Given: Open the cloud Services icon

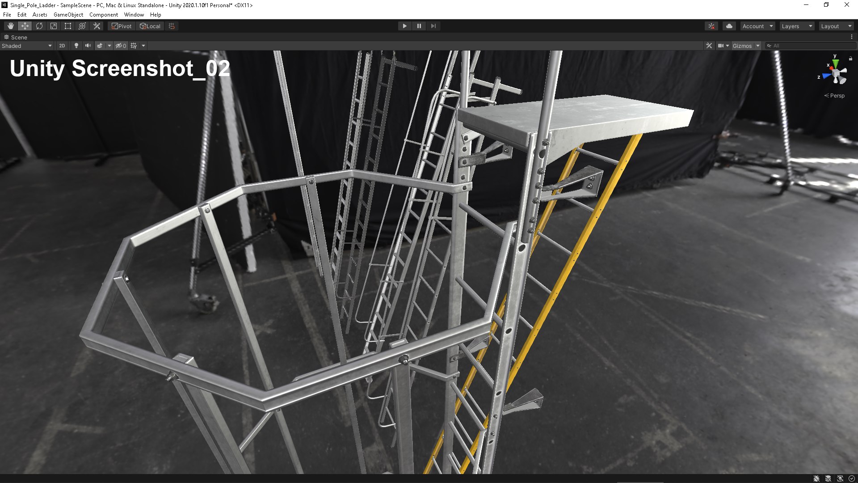Looking at the screenshot, I should coord(729,26).
